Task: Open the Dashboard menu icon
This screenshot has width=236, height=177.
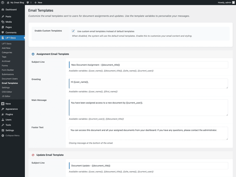Action: [3, 9]
